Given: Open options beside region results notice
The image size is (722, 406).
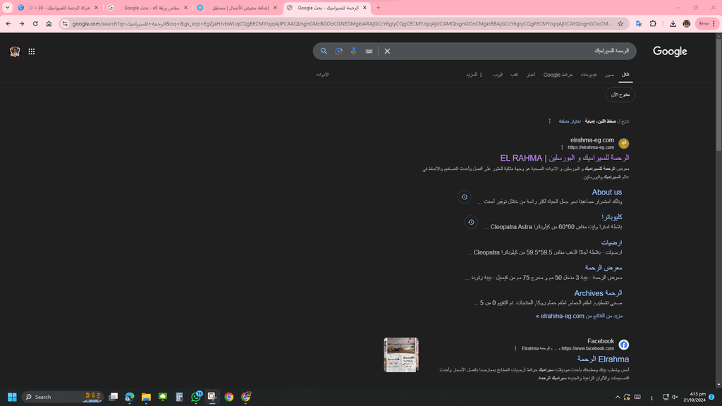Looking at the screenshot, I should click(549, 121).
